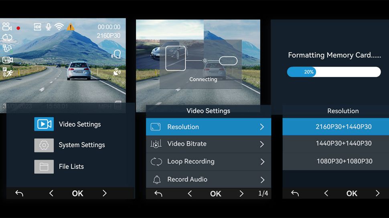Select the Record Audio row
Image resolution: width=389 pixels, height=218 pixels.
pos(209,179)
